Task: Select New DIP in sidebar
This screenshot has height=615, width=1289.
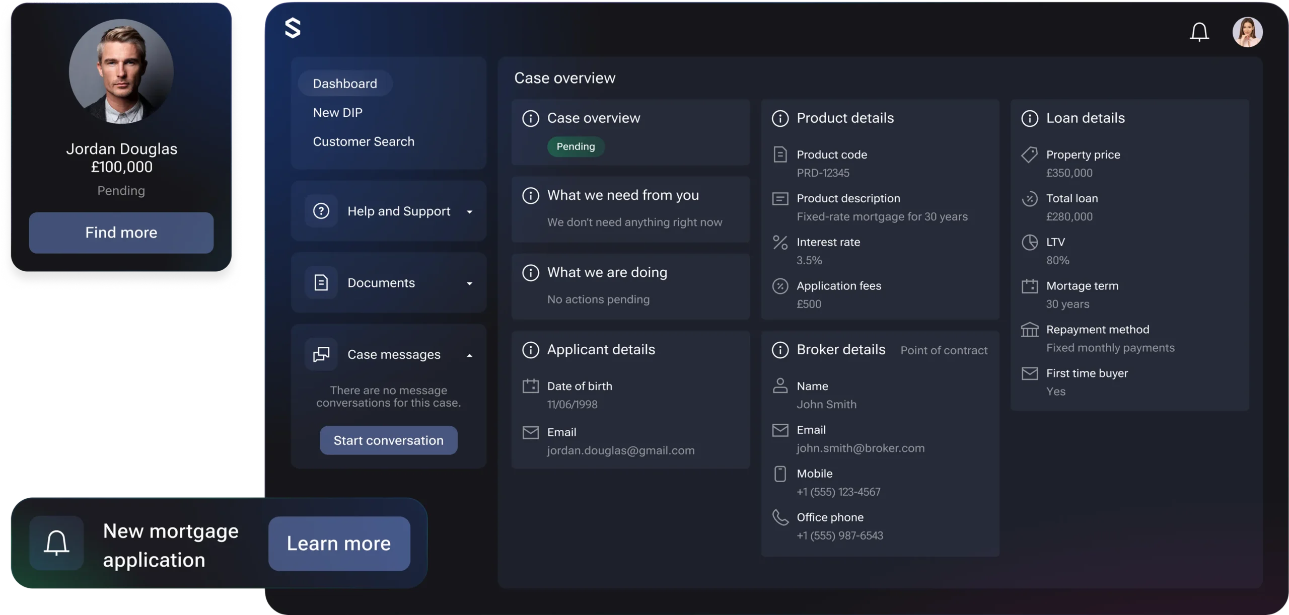Action: (x=337, y=113)
